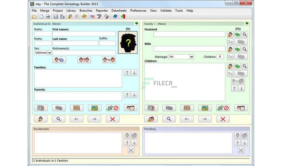Click the face with name tags button
This screenshot has height=166, width=287.
(59, 60)
